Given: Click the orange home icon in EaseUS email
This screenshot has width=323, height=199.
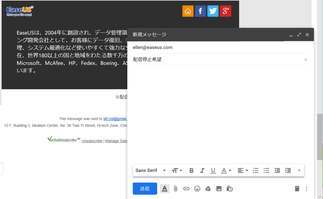Looking at the screenshot, I should pyautogui.click(x=188, y=11).
